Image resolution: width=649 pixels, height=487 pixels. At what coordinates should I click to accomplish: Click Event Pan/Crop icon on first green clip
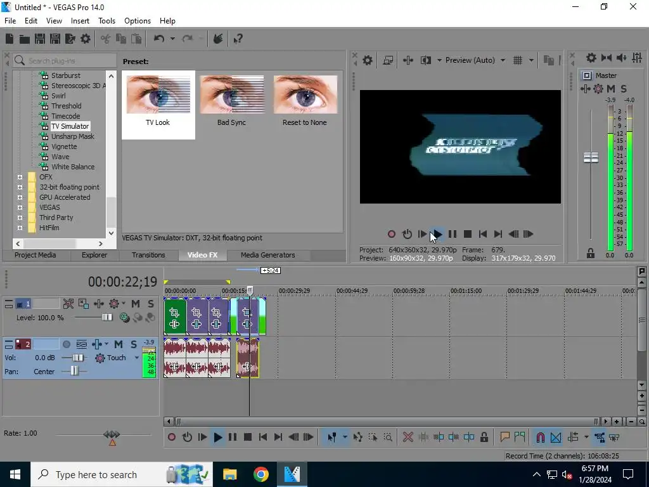[x=174, y=313]
